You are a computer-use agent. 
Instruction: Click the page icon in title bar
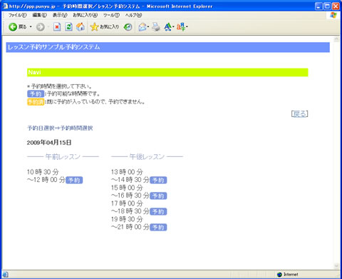coord(5,6)
